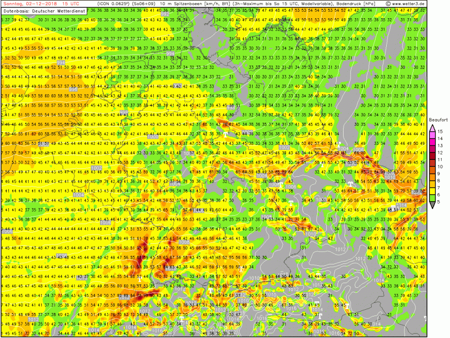The image size is (450, 338).
Task: Click the number 15 on the Beaufort scale
Action: pyautogui.click(x=440, y=132)
